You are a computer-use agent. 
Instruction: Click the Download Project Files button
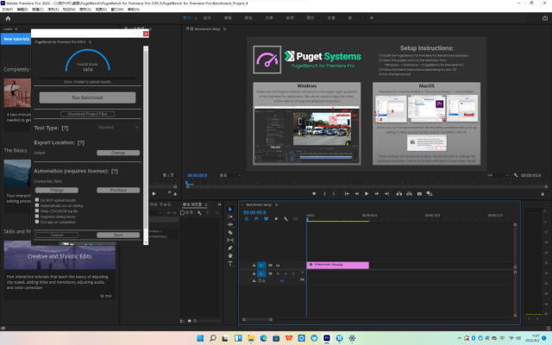pos(87,113)
